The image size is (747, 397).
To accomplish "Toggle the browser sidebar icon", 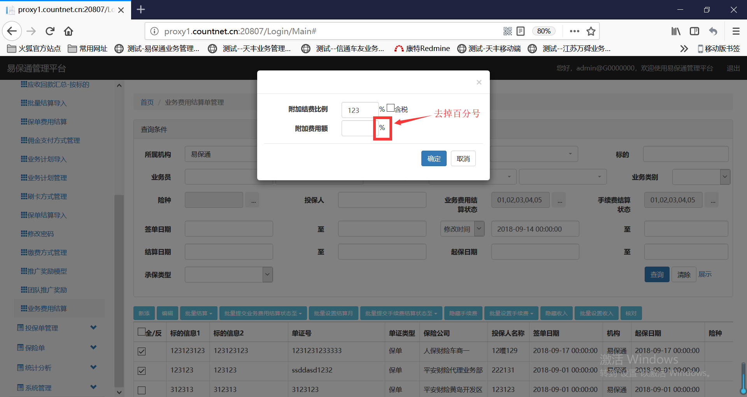I will [x=694, y=31].
